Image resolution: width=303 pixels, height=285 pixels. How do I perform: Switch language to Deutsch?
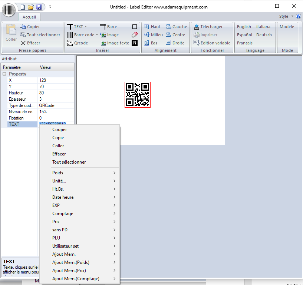click(x=264, y=35)
